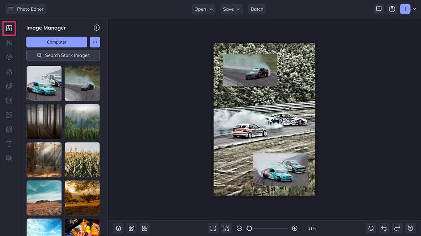Open the history clock icon
The height and width of the screenshot is (236, 421).
pyautogui.click(x=411, y=228)
